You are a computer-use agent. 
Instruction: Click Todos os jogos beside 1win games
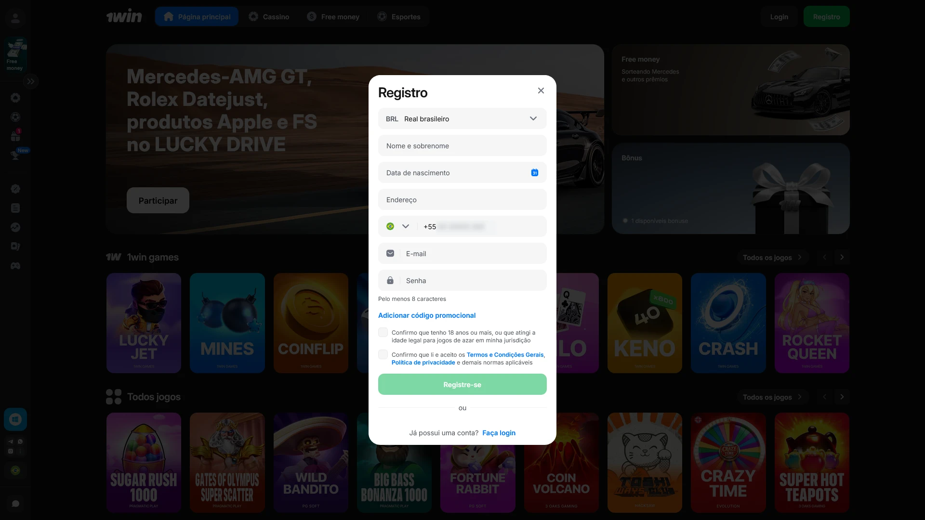[x=772, y=258]
